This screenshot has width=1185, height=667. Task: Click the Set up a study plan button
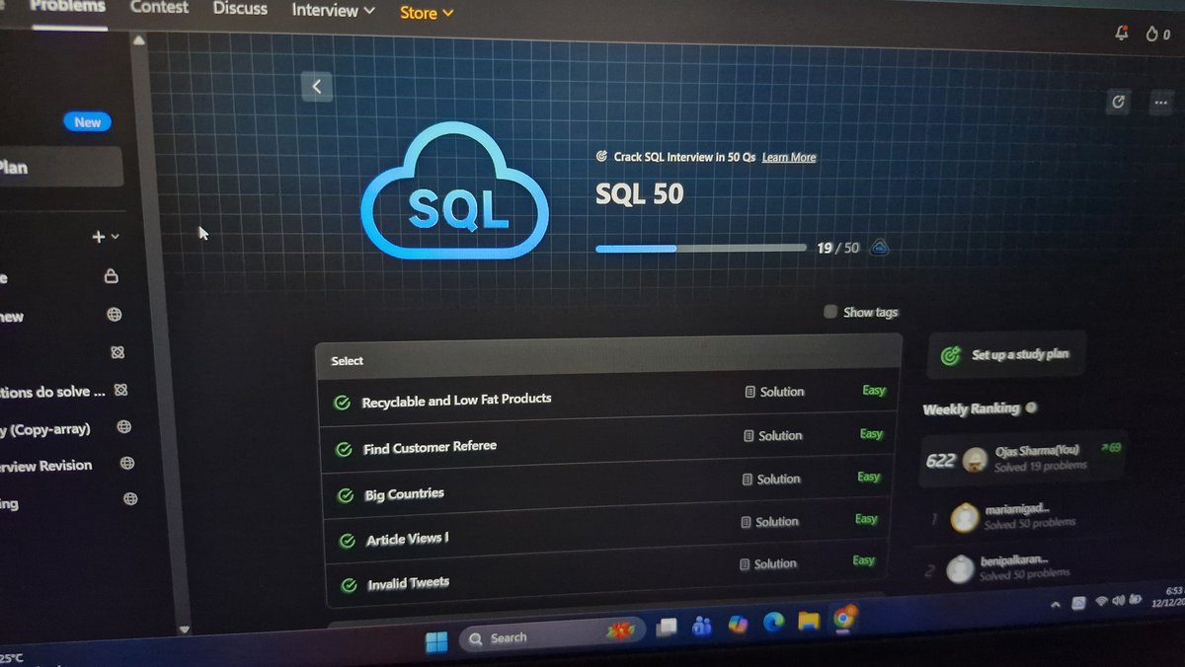[x=1005, y=354]
